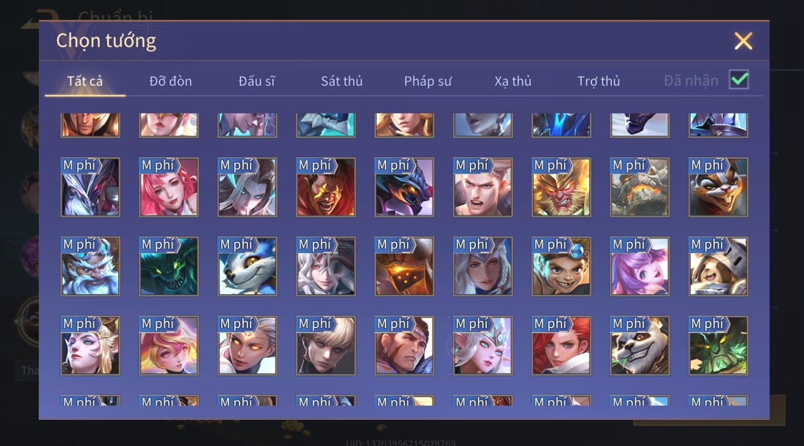Open the Sát thủ tab
Viewport: 804px width, 446px height.
(342, 81)
